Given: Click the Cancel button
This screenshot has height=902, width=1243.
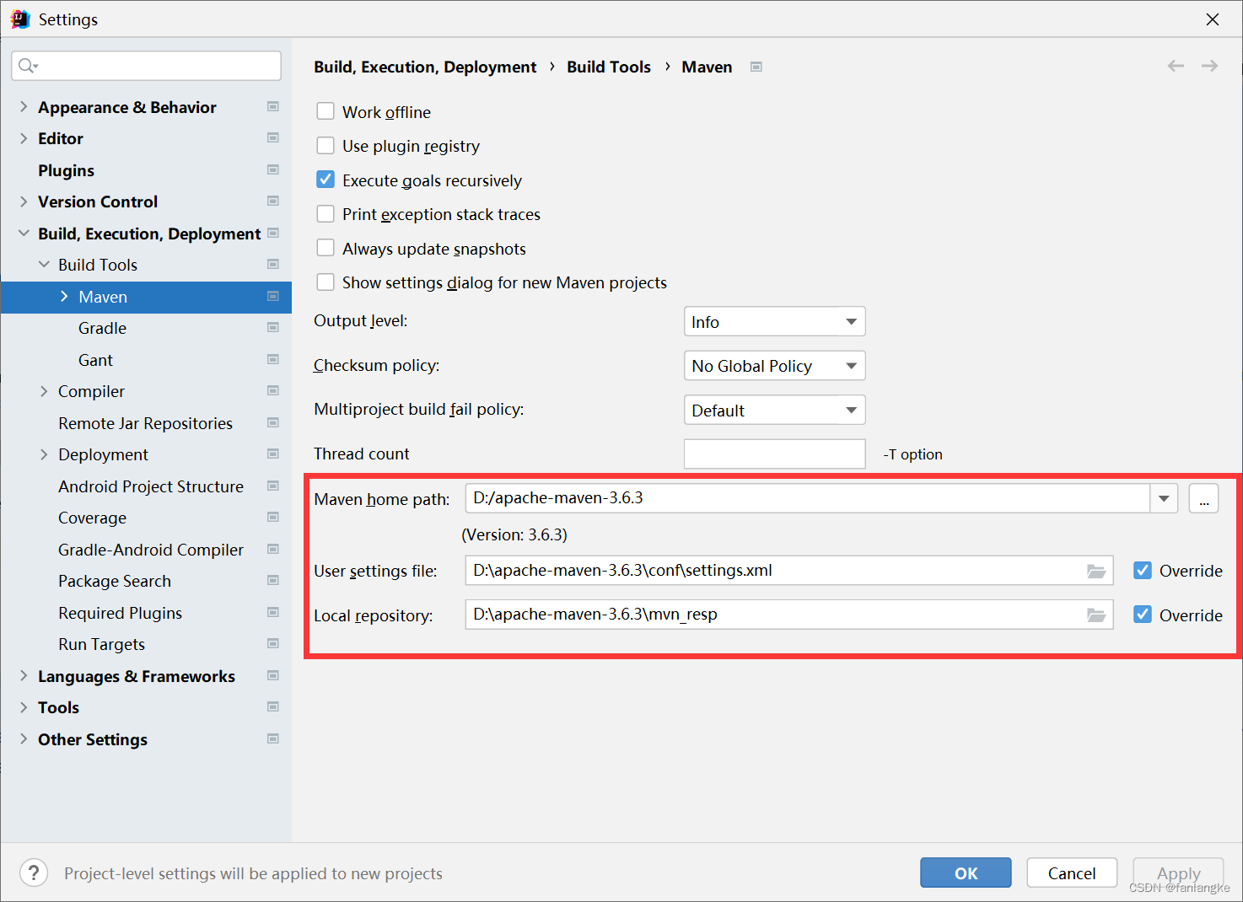Looking at the screenshot, I should pyautogui.click(x=1072, y=872).
